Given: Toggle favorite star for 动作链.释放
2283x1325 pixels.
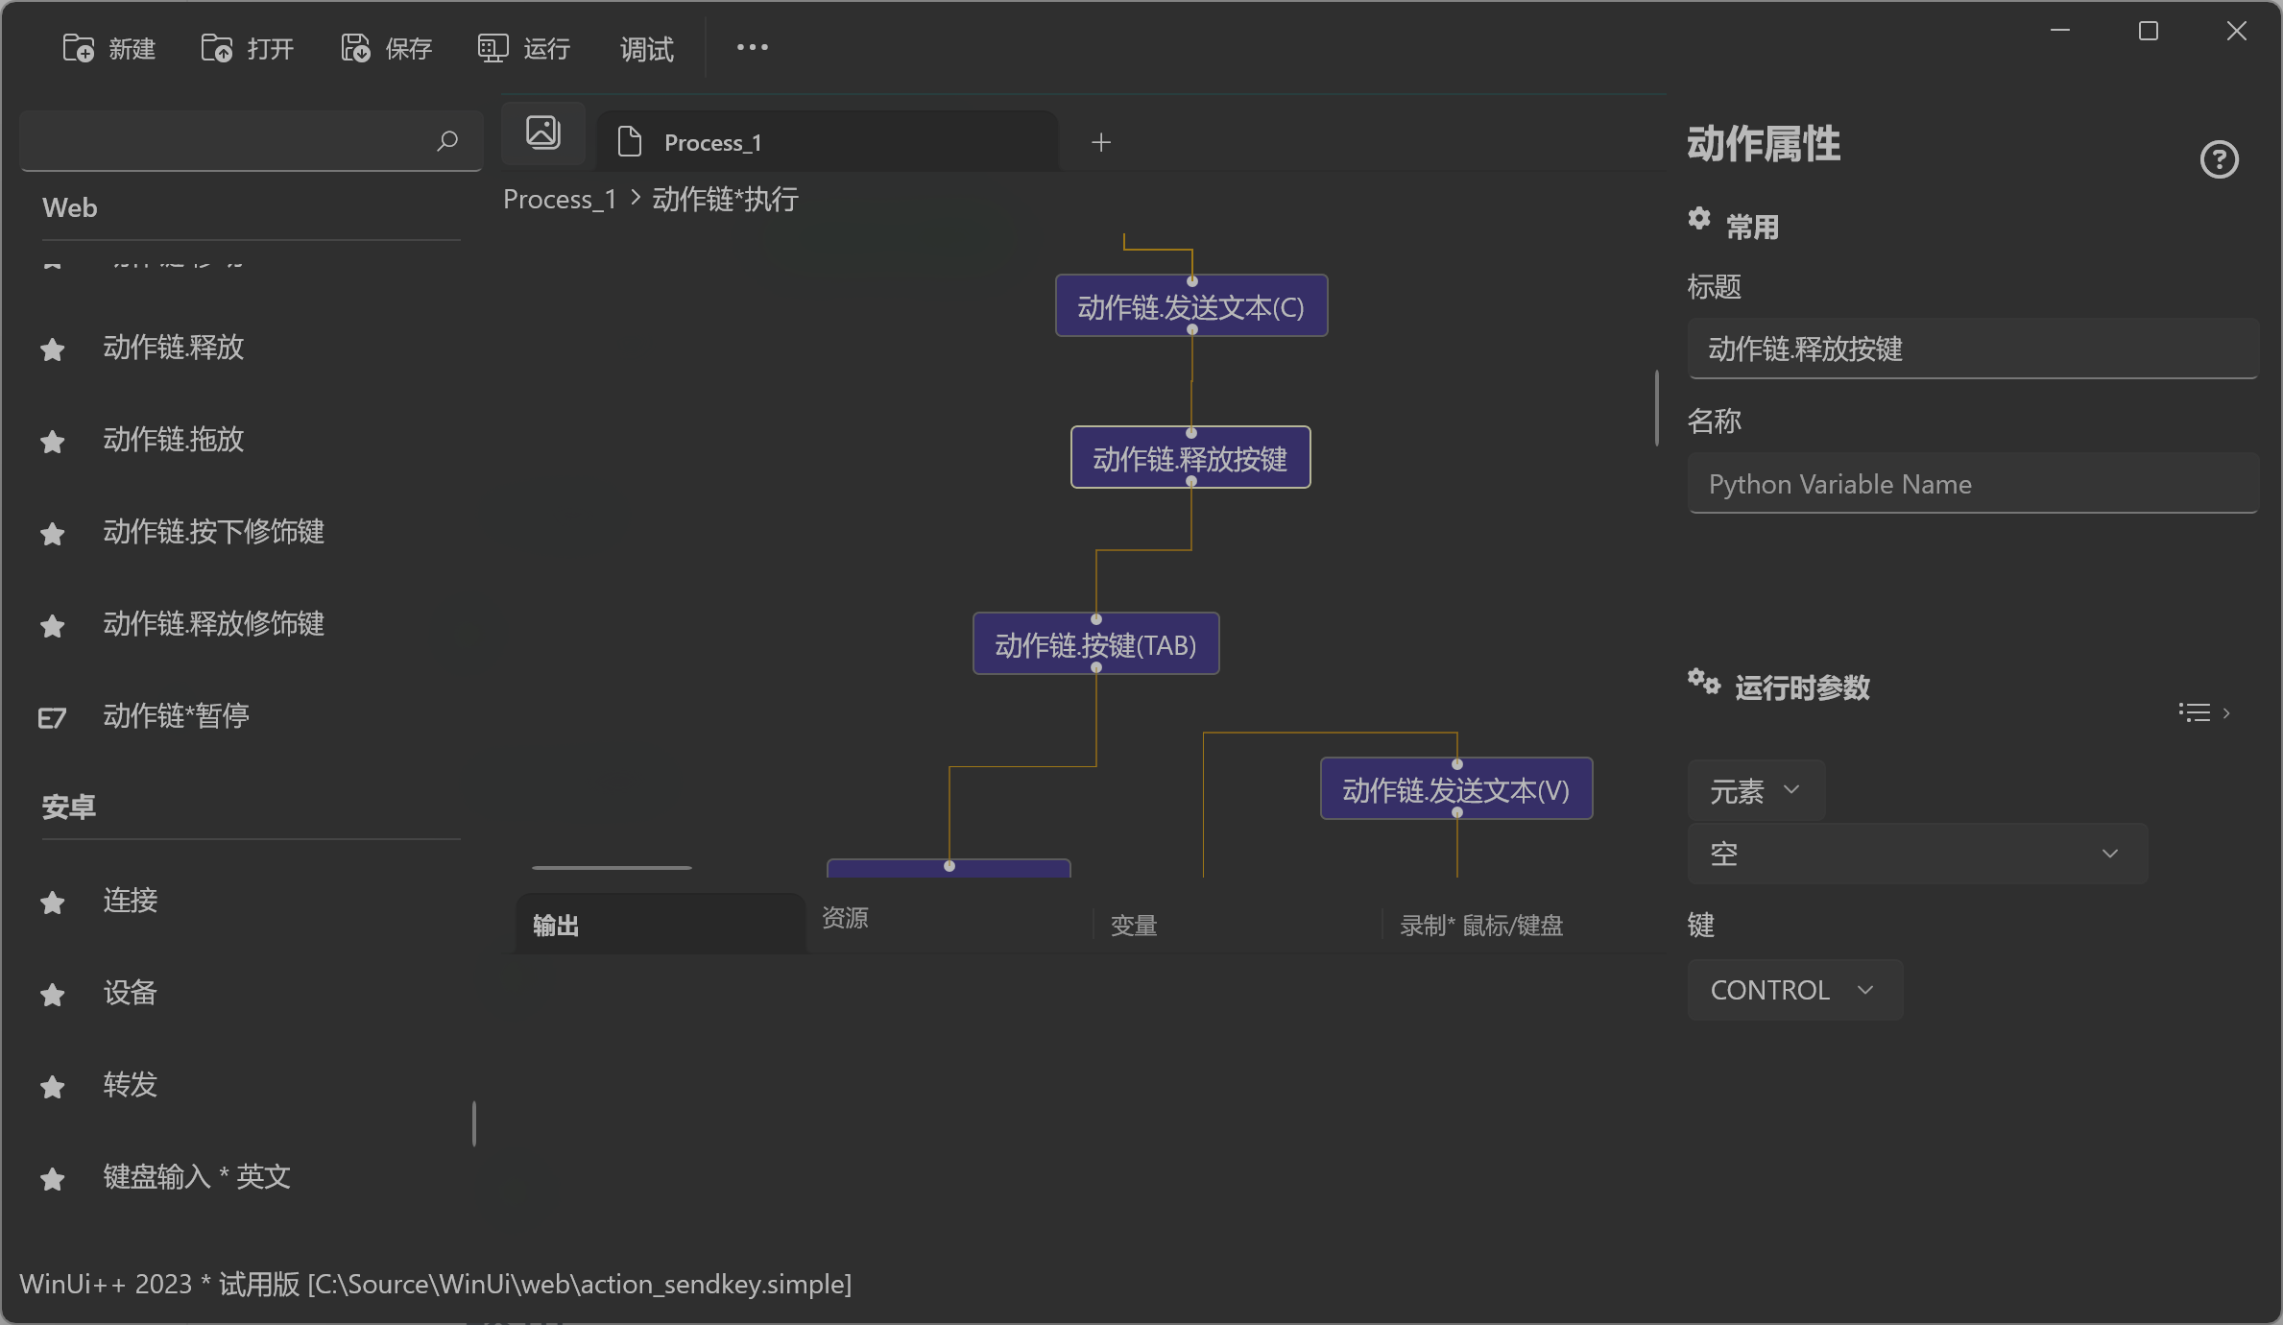Looking at the screenshot, I should [52, 349].
